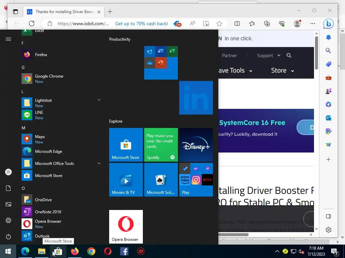Viewport: 345px width, 258px height.
Task: Enter Immersive Reader in Edge
Action: [x=206, y=24]
